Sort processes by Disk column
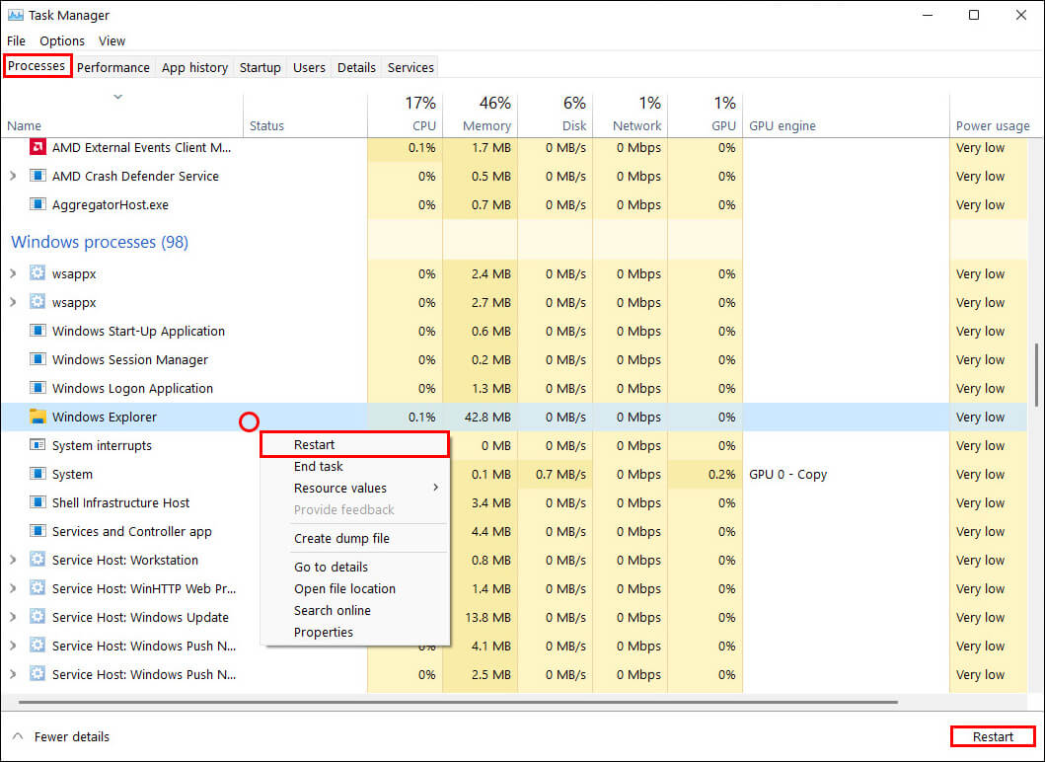 click(x=556, y=116)
